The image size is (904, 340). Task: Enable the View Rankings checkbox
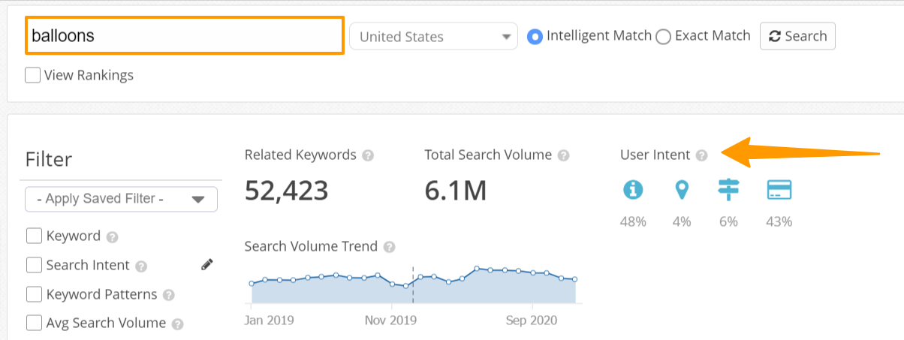click(x=33, y=75)
